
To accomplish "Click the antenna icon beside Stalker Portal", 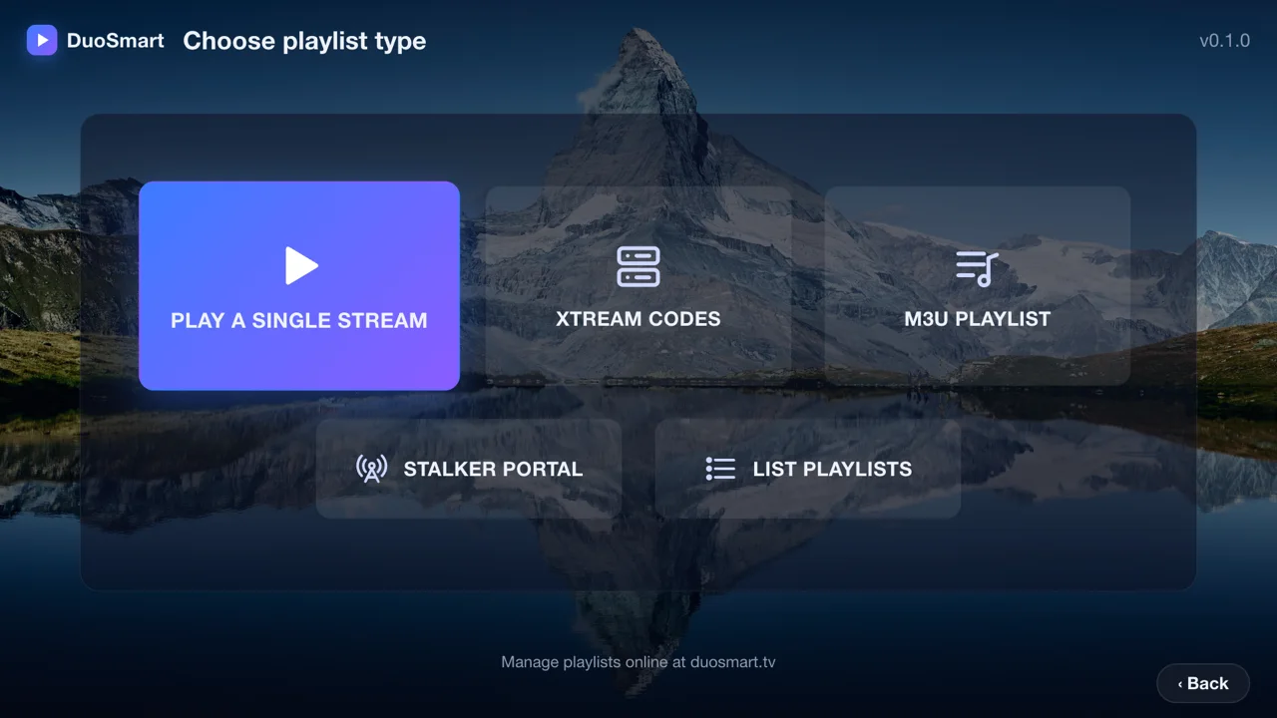I will coord(372,469).
